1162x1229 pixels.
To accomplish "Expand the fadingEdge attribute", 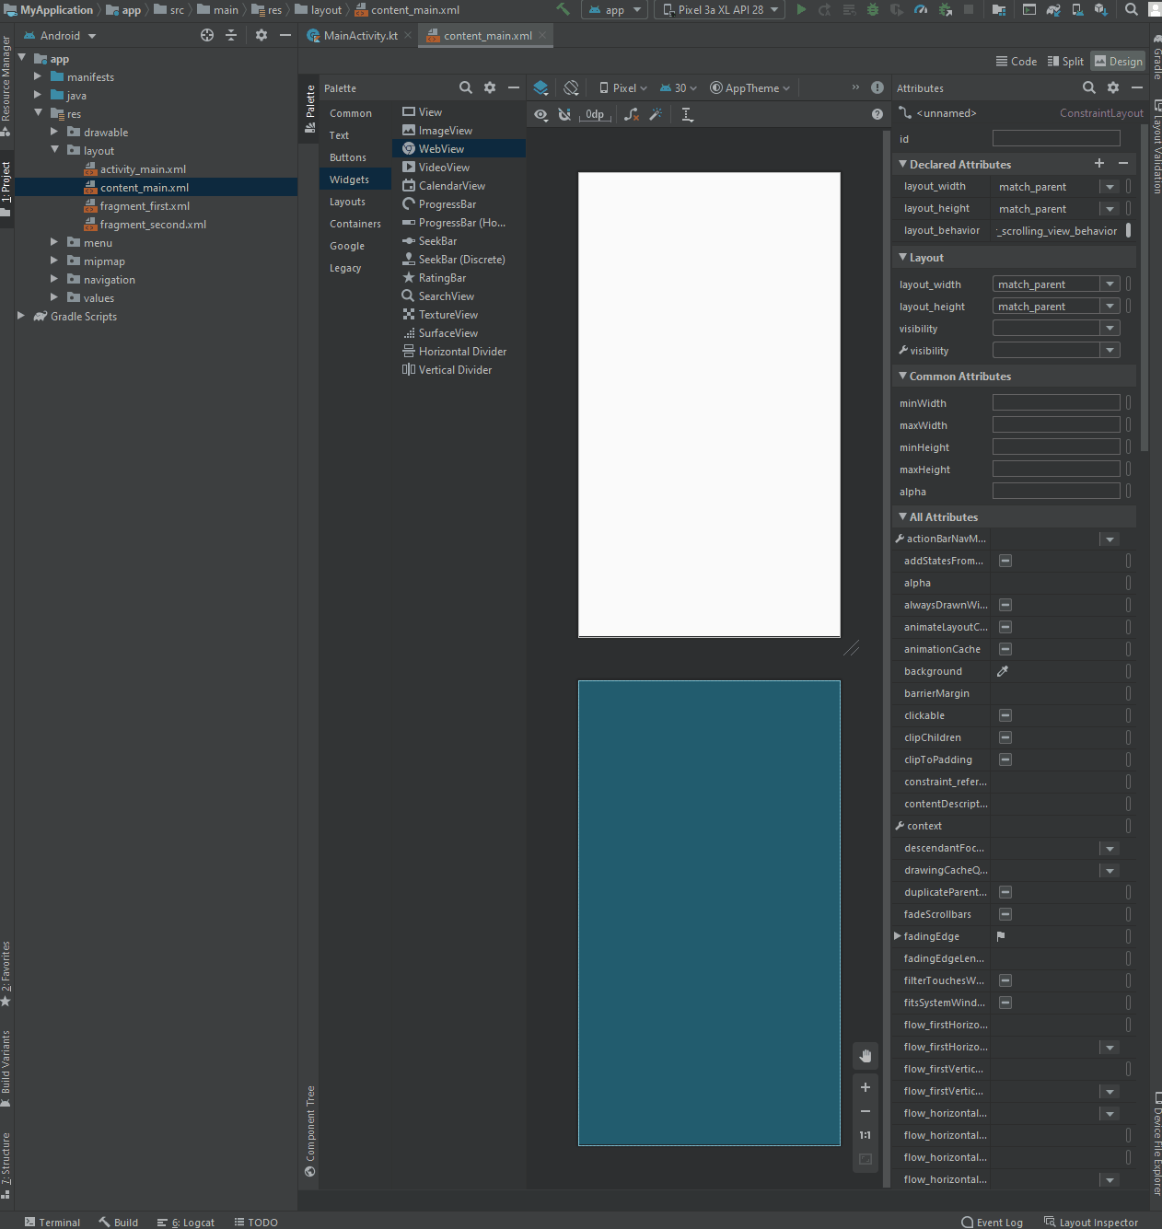I will click(898, 936).
